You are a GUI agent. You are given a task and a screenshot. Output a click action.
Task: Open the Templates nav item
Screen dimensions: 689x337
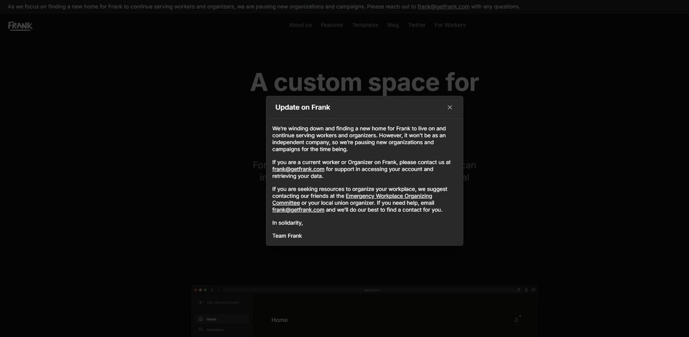[x=365, y=25]
